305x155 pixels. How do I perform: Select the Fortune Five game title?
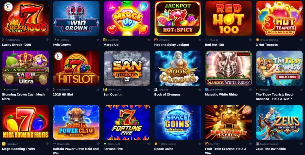pyautogui.click(x=113, y=149)
